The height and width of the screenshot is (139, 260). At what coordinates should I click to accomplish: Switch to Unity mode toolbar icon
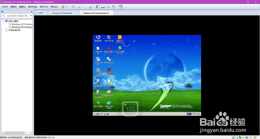113,7
